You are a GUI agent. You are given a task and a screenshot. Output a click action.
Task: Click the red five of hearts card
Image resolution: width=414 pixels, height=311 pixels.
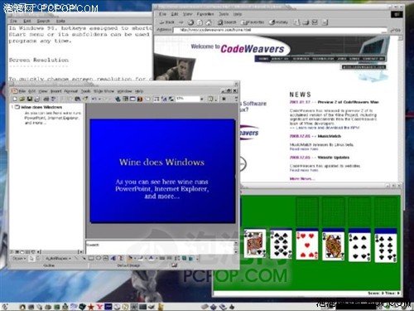(307, 245)
